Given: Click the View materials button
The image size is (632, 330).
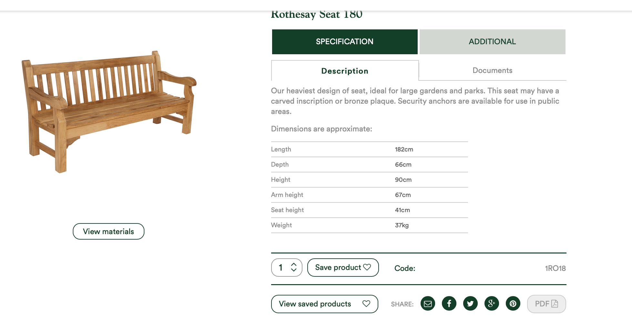Looking at the screenshot, I should (108, 231).
